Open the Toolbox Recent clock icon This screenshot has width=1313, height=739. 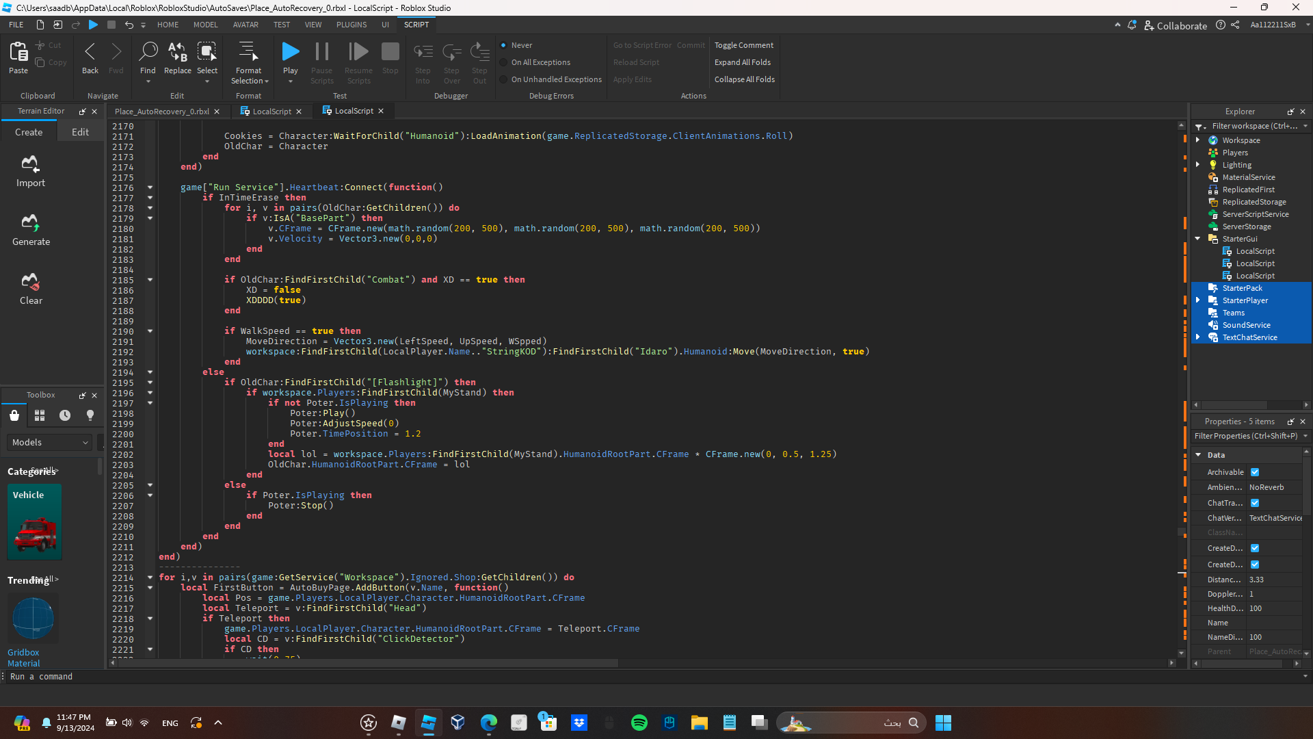point(65,415)
